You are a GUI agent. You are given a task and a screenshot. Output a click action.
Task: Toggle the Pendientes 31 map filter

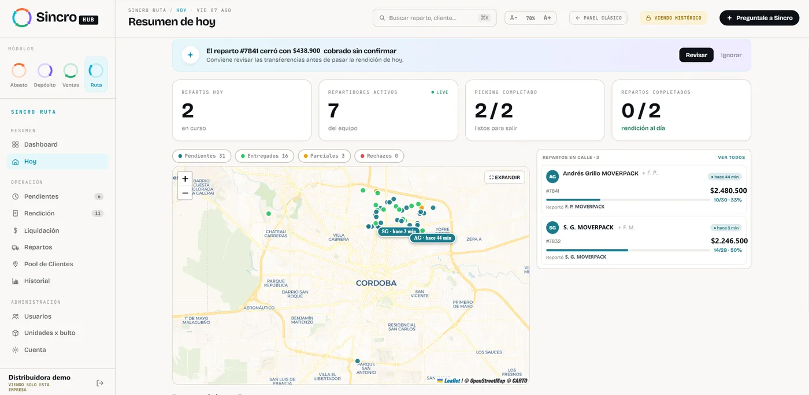pos(202,156)
